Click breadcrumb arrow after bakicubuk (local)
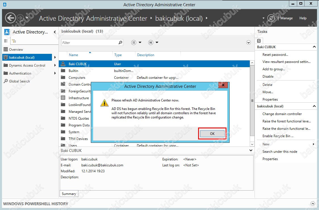Screen dimensions: 319x210 click(207, 18)
